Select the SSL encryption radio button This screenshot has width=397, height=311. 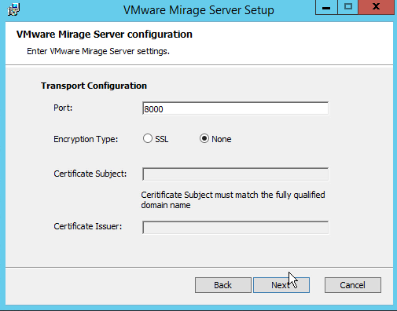coord(148,138)
